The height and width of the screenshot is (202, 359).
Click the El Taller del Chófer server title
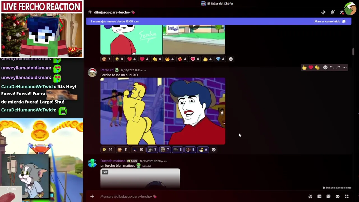[x=220, y=4]
